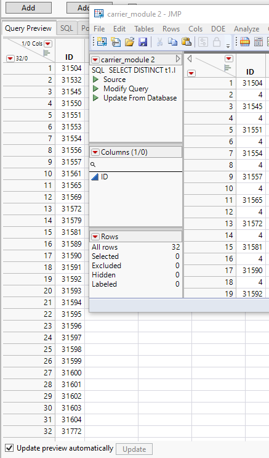Click cell 31600 in Query Preview row 27
This screenshot has width=269, height=458.
coord(71,373)
